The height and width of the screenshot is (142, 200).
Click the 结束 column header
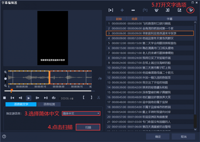point(134,19)
